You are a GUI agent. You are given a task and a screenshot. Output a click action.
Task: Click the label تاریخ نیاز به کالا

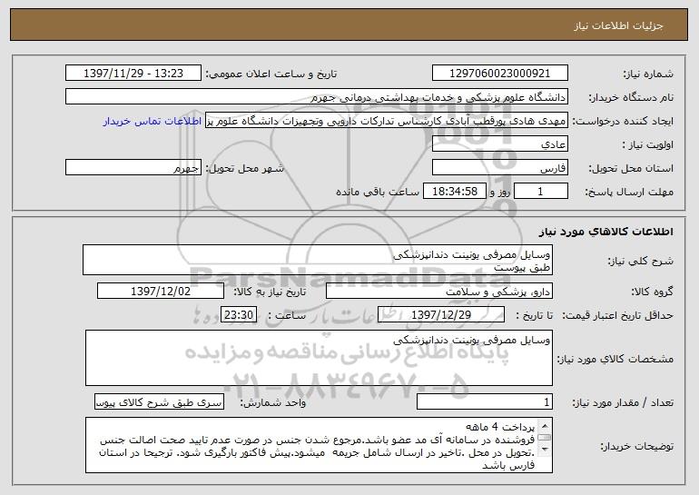pyautogui.click(x=270, y=292)
